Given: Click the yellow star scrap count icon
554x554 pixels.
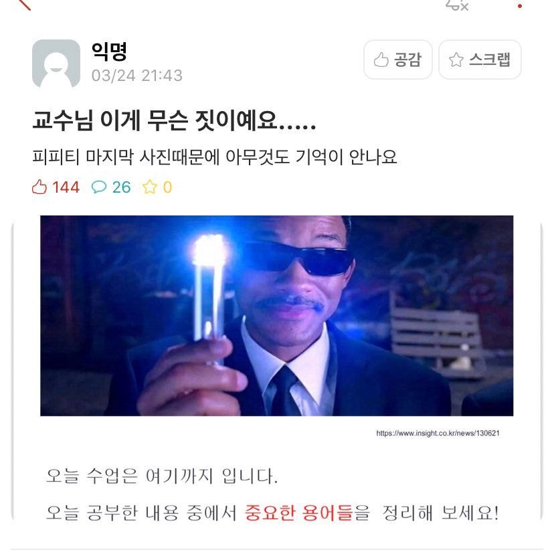Looking at the screenshot, I should pyautogui.click(x=150, y=187).
